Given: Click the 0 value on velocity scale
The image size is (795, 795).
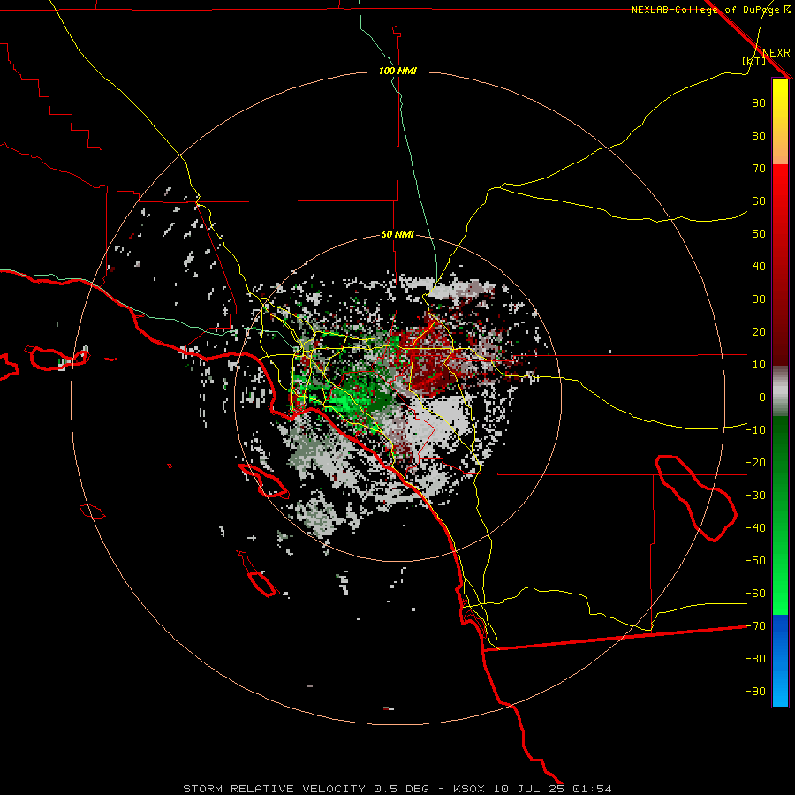Looking at the screenshot, I should (x=762, y=397).
